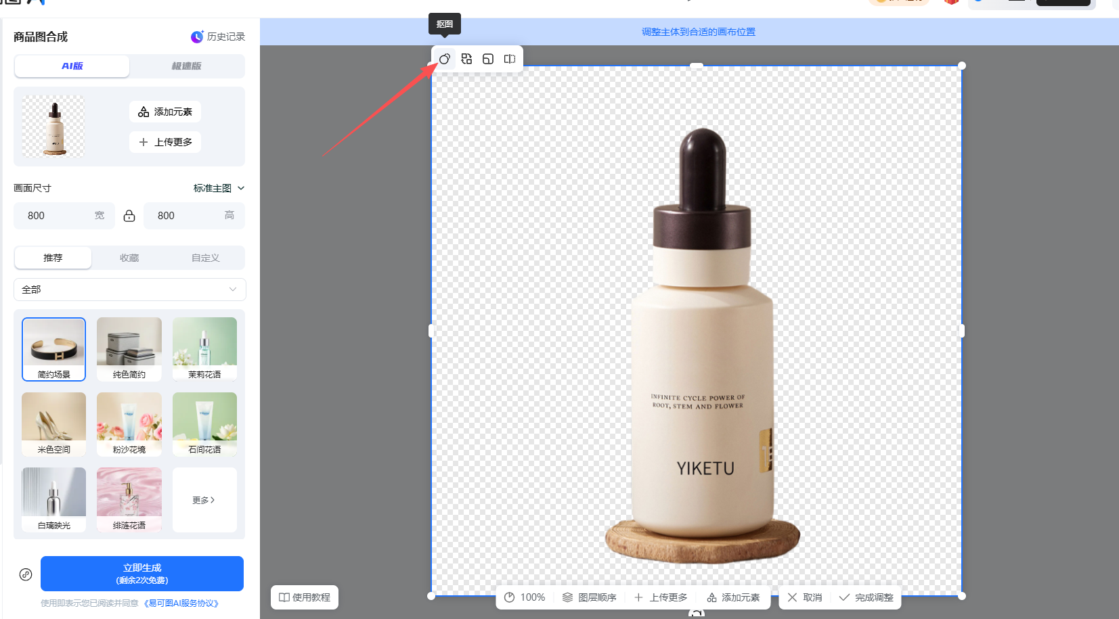The width and height of the screenshot is (1119, 619).
Task: Choose the 纯色简约 scene template
Action: coord(129,349)
